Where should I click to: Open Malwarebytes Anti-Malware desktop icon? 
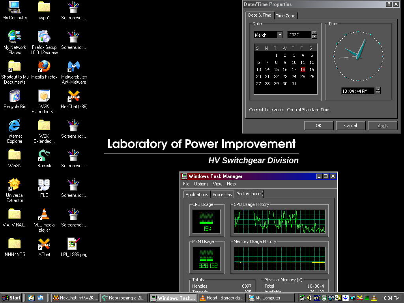(74, 67)
